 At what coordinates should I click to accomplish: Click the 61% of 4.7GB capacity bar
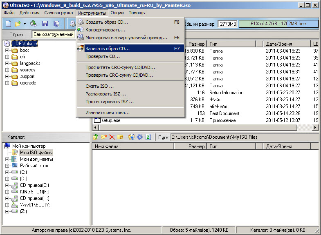[278, 24]
